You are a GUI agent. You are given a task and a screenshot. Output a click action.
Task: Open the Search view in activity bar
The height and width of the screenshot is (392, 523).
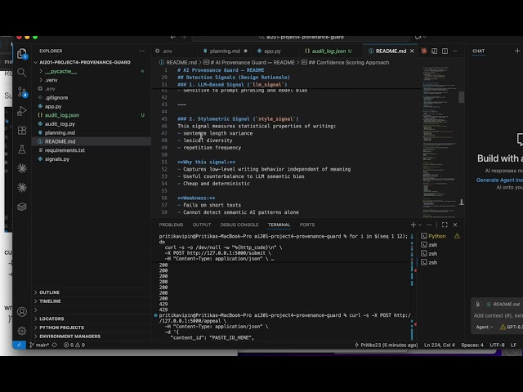point(22,73)
